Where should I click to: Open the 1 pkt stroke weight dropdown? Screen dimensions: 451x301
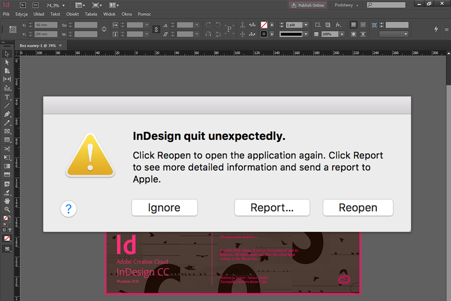306,25
